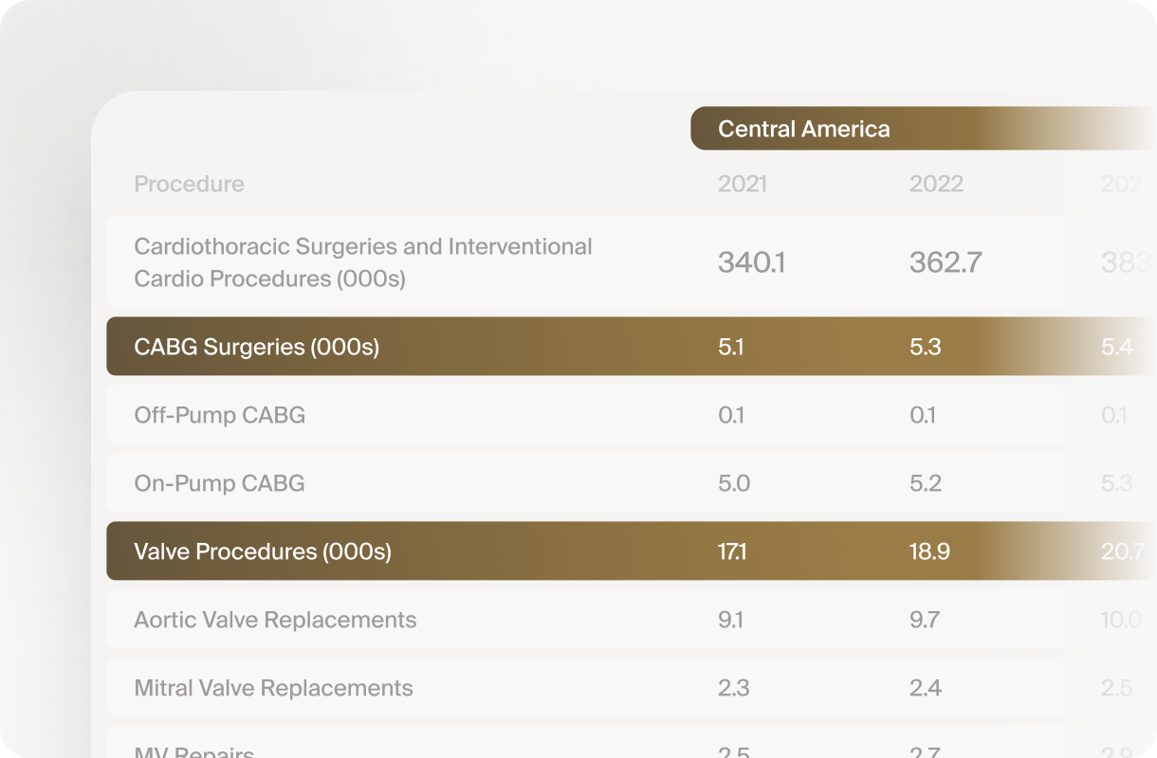Click the On-Pump CABG row label
Viewport: 1157px width, 758px height.
[220, 483]
